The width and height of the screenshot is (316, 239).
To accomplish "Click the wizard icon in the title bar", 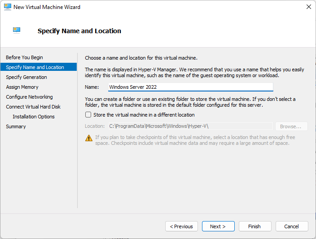I will (x=8, y=7).
